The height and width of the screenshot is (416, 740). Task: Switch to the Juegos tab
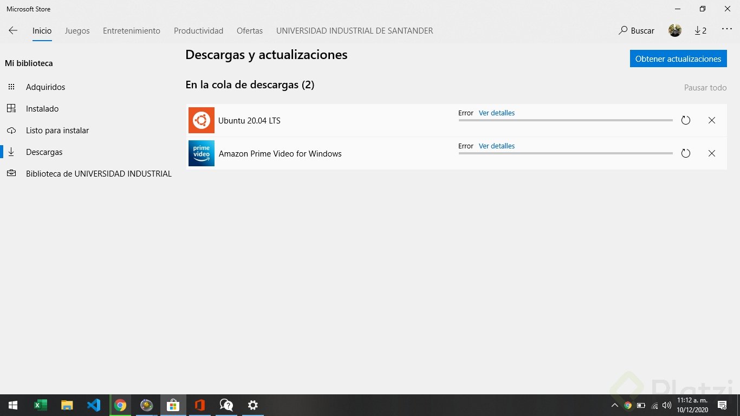[x=77, y=31]
